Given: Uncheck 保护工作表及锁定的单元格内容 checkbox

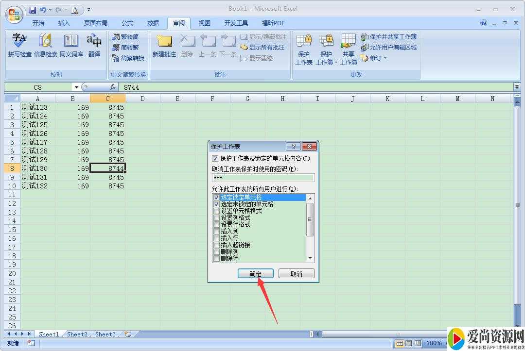Looking at the screenshot, I should click(215, 158).
